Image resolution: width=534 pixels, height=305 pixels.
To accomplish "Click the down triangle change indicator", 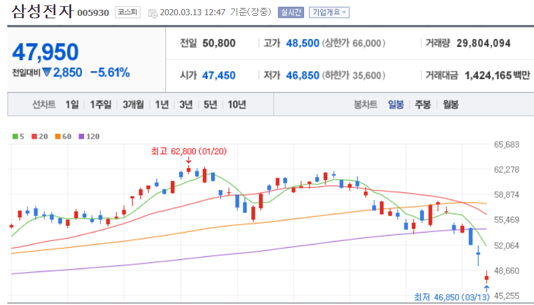I will pos(47,72).
